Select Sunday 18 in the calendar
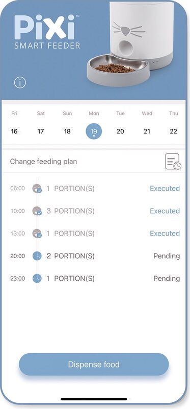The width and height of the screenshot is (190, 409). pos(67,131)
